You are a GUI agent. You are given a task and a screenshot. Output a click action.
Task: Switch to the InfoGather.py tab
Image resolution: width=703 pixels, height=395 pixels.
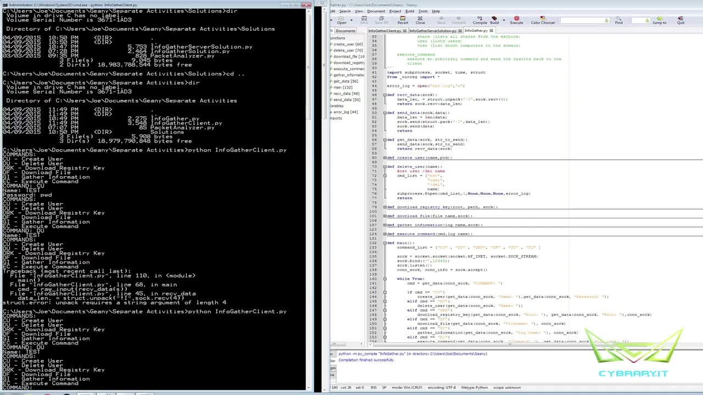click(x=476, y=31)
